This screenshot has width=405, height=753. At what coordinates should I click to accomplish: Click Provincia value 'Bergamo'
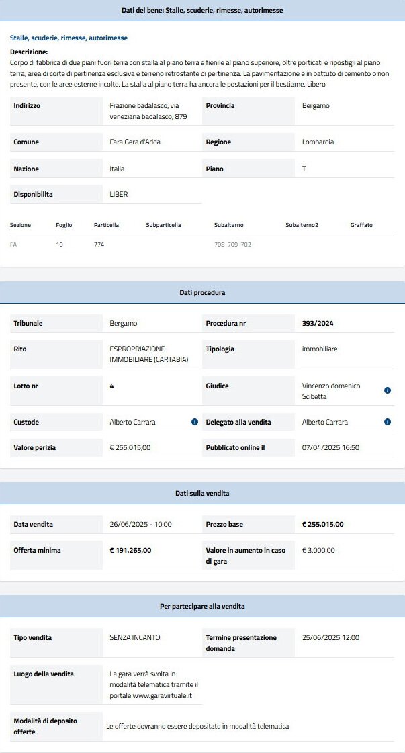(316, 105)
